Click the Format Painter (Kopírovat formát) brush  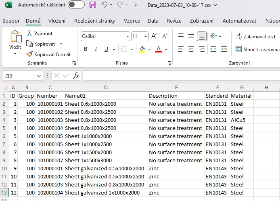(x=30, y=54)
